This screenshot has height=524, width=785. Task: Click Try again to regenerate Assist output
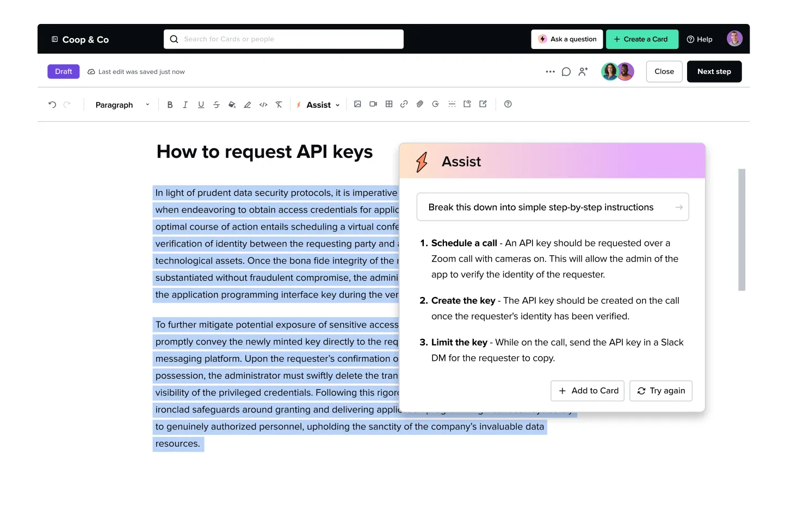pyautogui.click(x=660, y=391)
